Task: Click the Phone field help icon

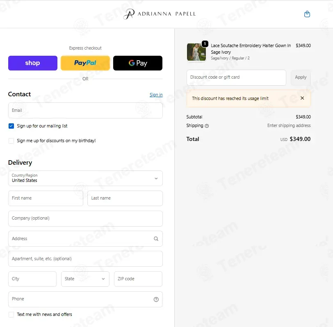Action: 156,300
